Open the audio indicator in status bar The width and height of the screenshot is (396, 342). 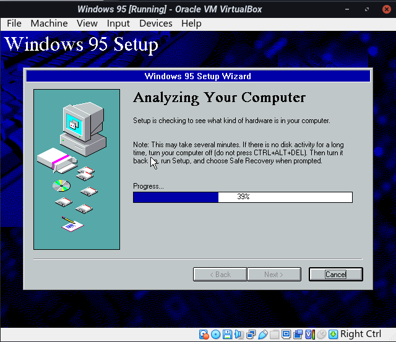click(239, 335)
